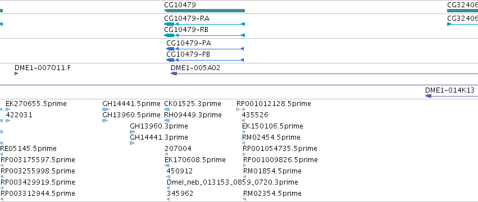Image resolution: width=478 pixels, height=202 pixels.
Task: Click the RM01854.5prime EST label
Action: coord(272,171)
